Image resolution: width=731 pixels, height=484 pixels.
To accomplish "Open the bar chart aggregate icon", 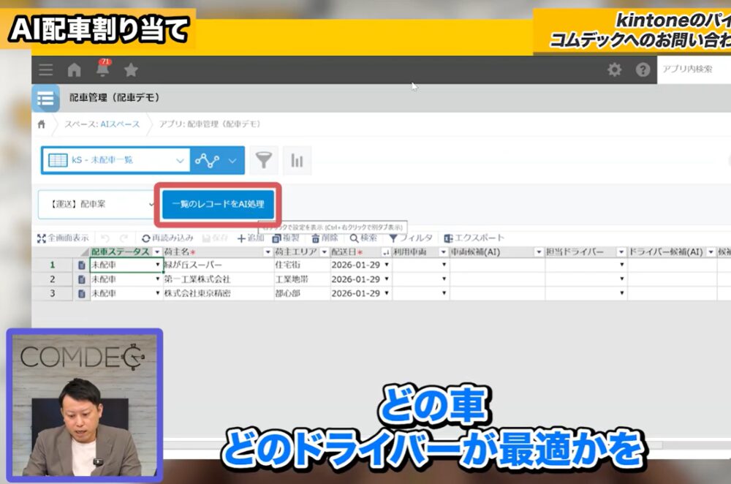I will [x=297, y=160].
